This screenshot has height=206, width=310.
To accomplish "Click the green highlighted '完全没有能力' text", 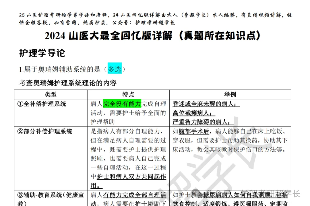I will [122, 104].
